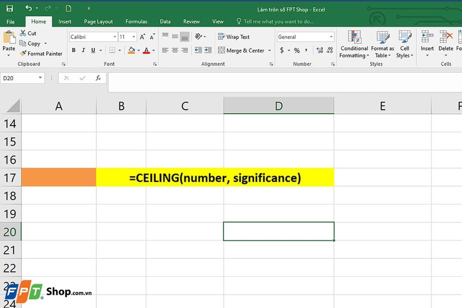Open the Clipboard dialog launcher
The height and width of the screenshot is (308, 462).
[64, 64]
